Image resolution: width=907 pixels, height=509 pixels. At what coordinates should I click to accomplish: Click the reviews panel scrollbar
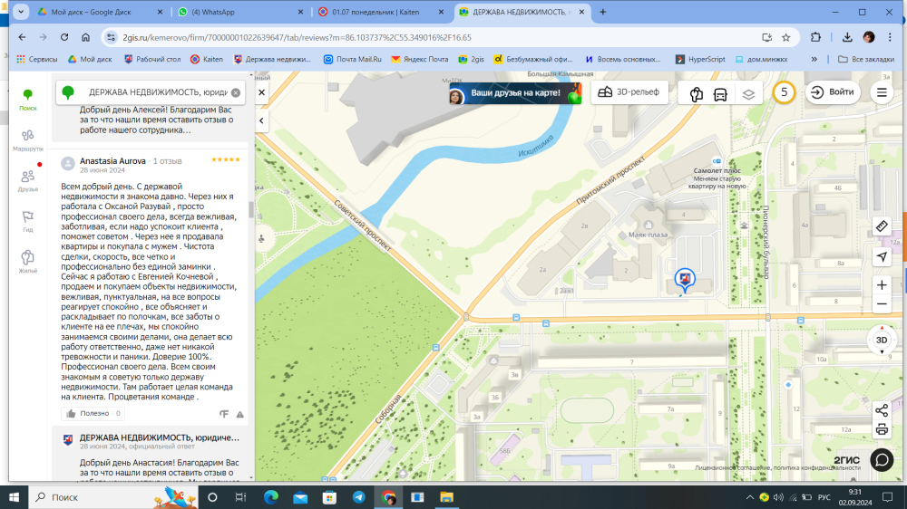pos(251,210)
